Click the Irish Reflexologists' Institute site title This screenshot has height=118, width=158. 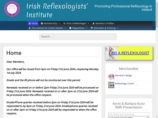pos(57,10)
